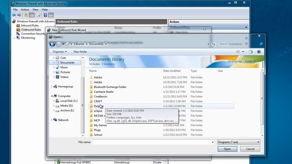Collapse the Computer tree node
This screenshot has width=292, height=164.
pyautogui.click(x=52, y=96)
